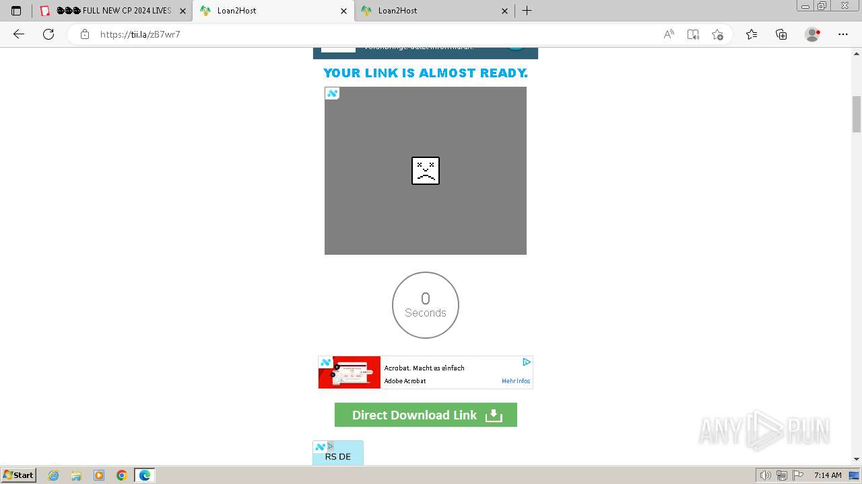Open a new browser tab
Viewport: 862px width, 484px height.
click(527, 11)
